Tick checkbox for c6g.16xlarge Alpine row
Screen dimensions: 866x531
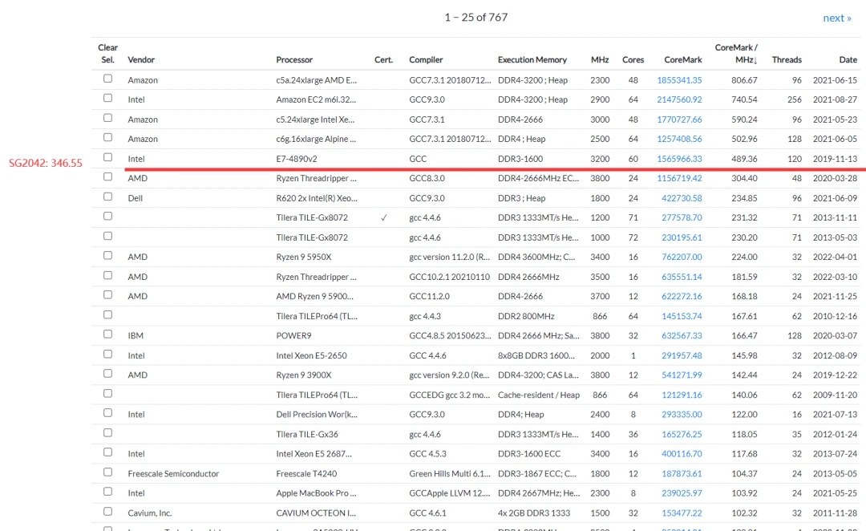coord(107,137)
